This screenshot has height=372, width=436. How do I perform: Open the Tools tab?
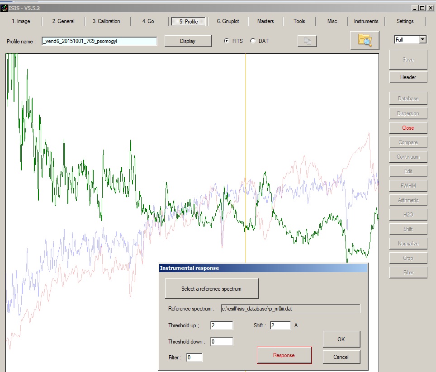point(299,21)
